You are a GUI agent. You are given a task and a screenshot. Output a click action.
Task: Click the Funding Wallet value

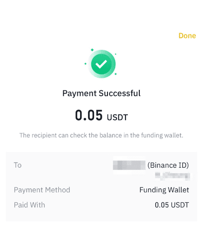(x=164, y=190)
